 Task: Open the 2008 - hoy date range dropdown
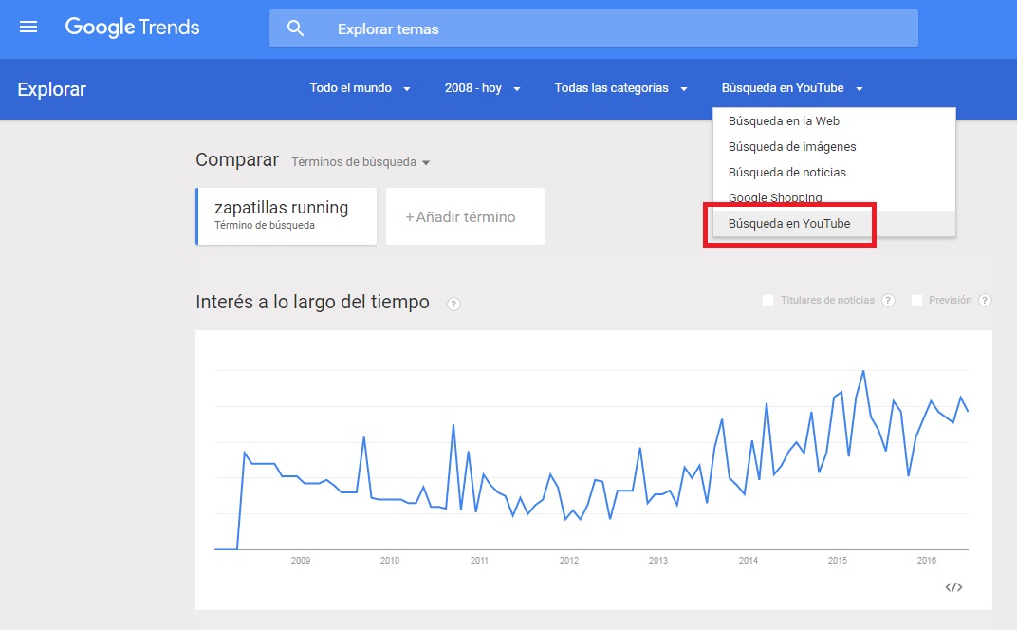tap(483, 88)
